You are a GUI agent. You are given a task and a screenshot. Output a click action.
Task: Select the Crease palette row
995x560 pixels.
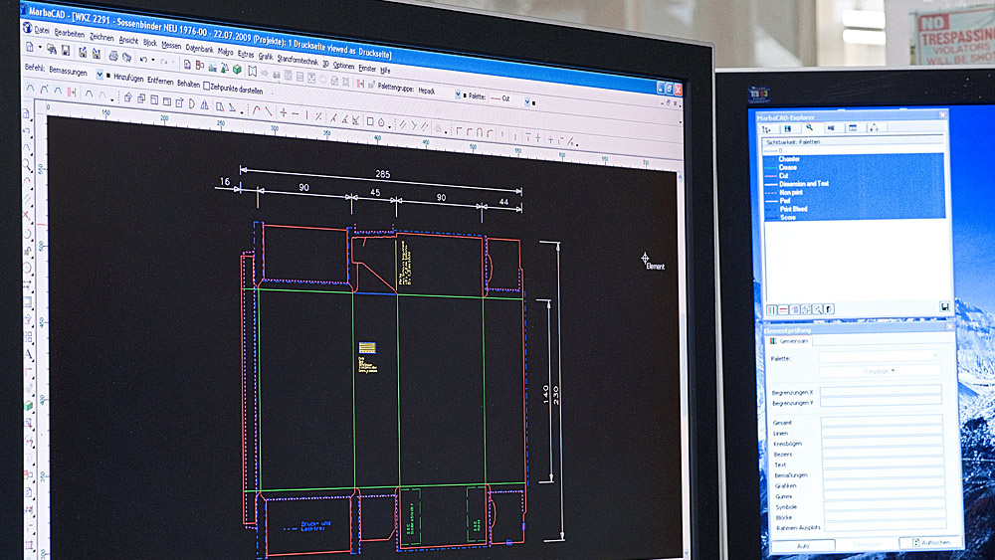coord(854,167)
